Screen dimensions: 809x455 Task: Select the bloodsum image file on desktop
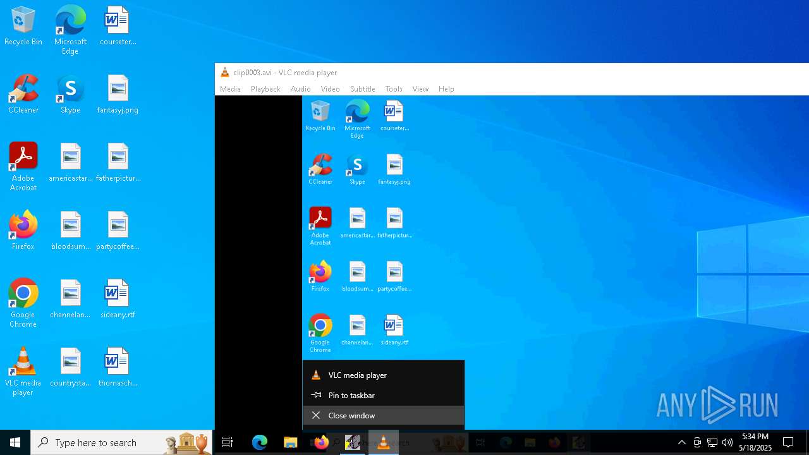[x=70, y=231]
